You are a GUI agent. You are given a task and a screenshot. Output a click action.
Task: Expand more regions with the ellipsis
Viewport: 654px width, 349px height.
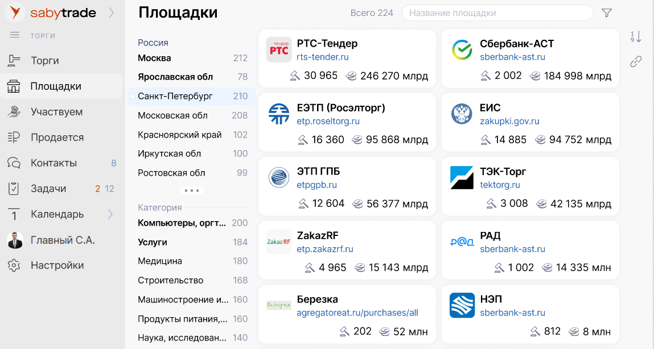coord(192,191)
